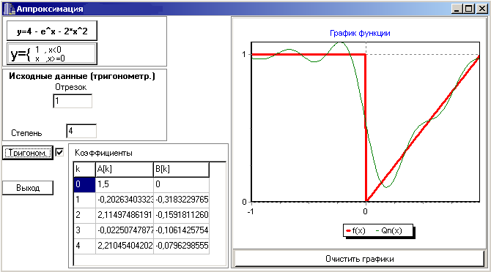Select cell -0,1591811260
Screen dimensions: 491x272
click(x=181, y=215)
